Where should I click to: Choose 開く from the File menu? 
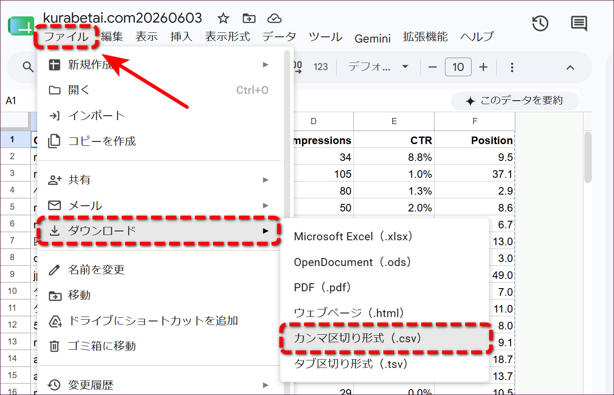point(160,90)
